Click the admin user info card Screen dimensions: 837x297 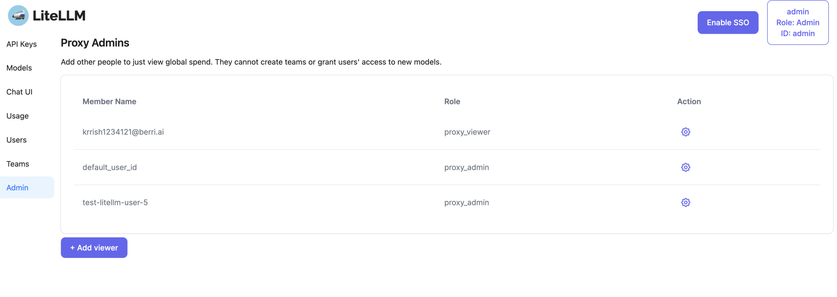pyautogui.click(x=797, y=23)
